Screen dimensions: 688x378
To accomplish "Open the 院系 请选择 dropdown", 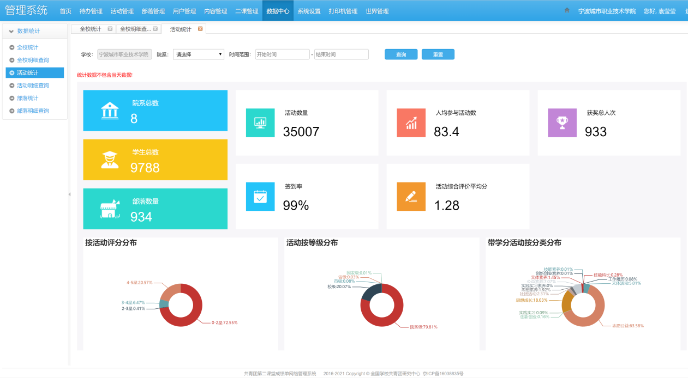I will [x=199, y=54].
